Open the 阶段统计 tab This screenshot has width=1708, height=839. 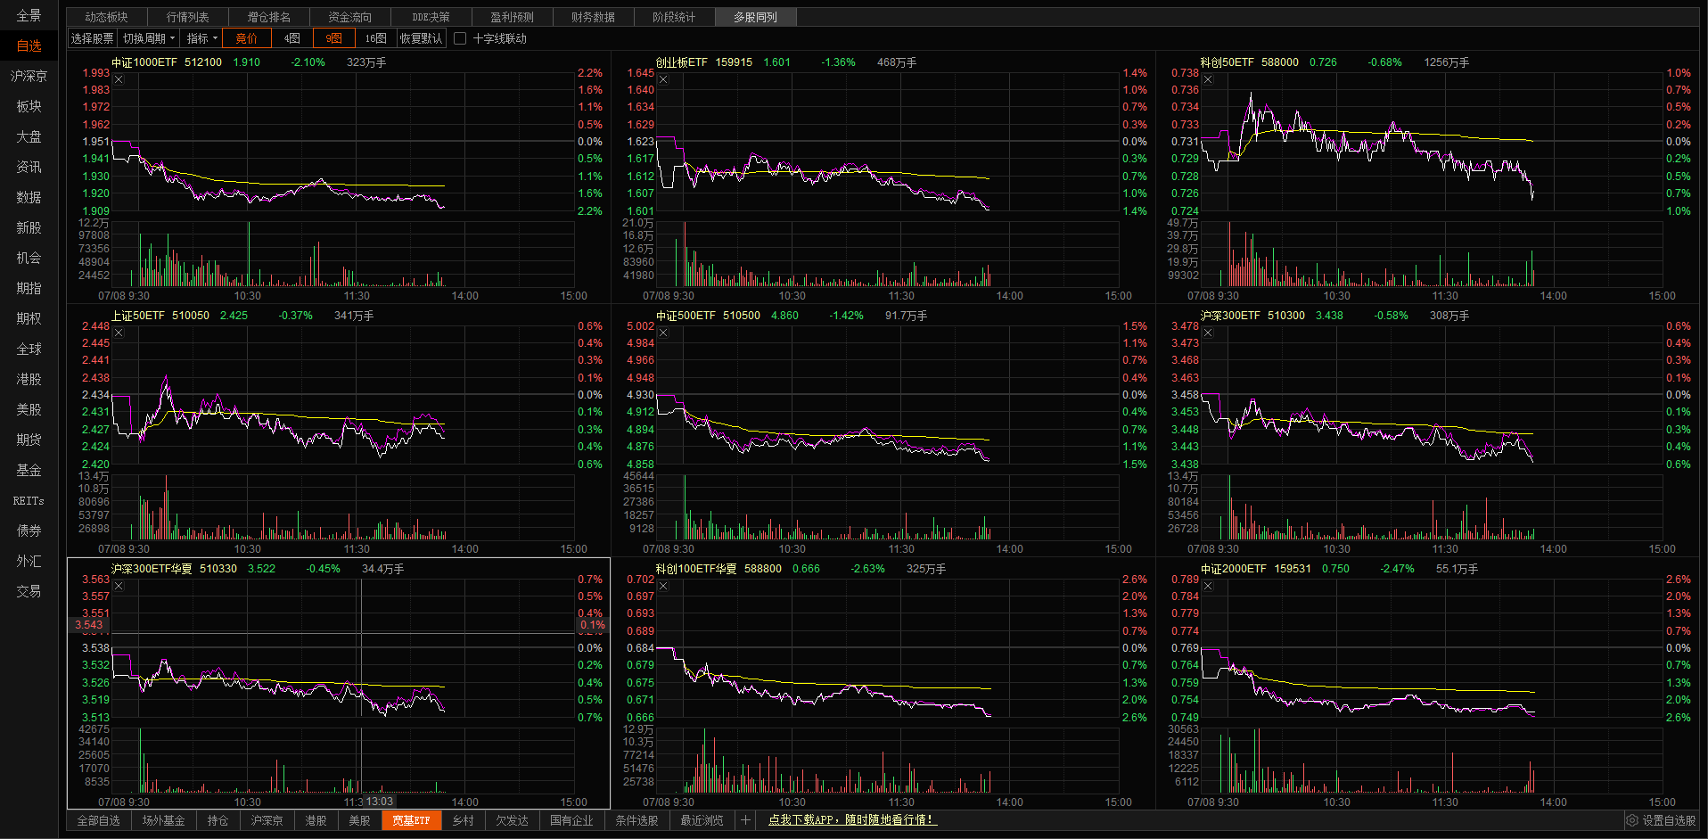pyautogui.click(x=674, y=17)
